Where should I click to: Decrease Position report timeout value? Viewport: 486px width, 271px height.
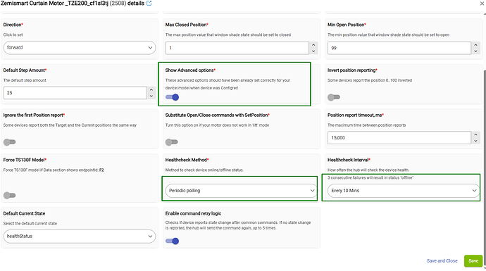475,141
